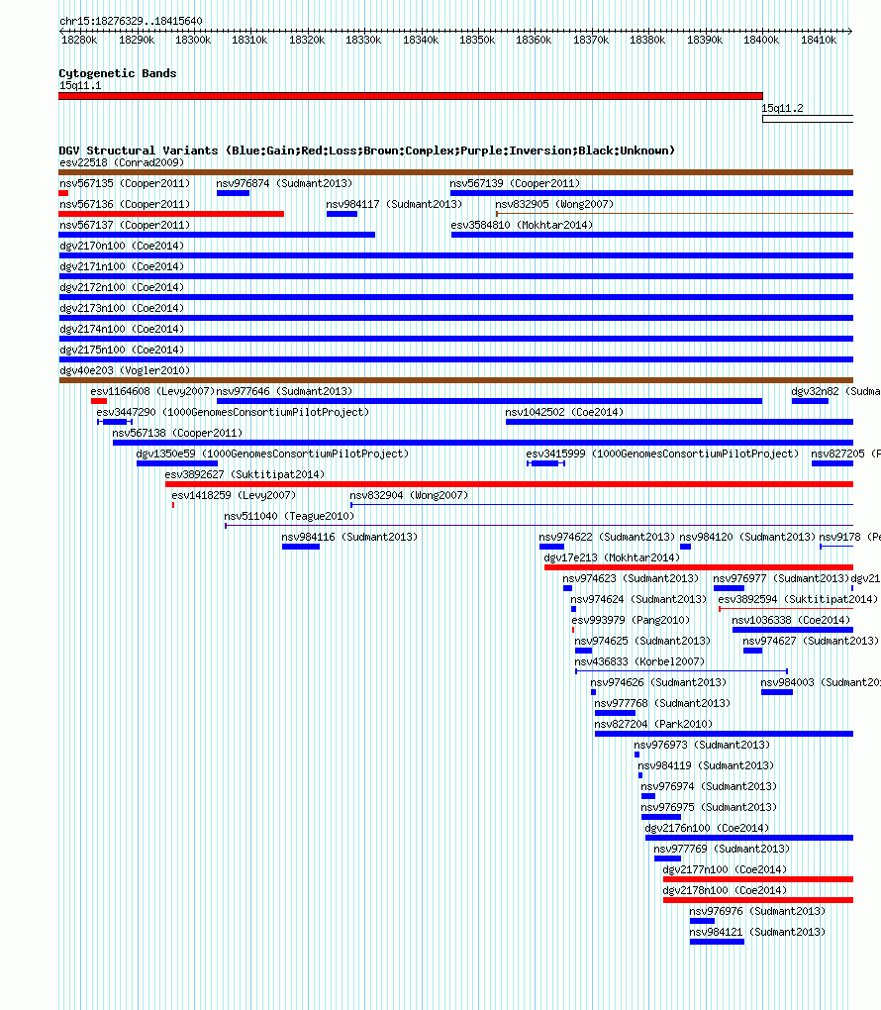
Task: Open nsv974622 (Sudmant2013) variant
Action: tap(552, 547)
